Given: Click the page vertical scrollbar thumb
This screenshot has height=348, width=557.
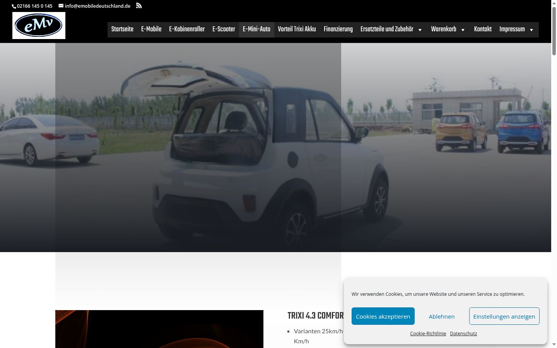Looking at the screenshot, I should click(554, 31).
